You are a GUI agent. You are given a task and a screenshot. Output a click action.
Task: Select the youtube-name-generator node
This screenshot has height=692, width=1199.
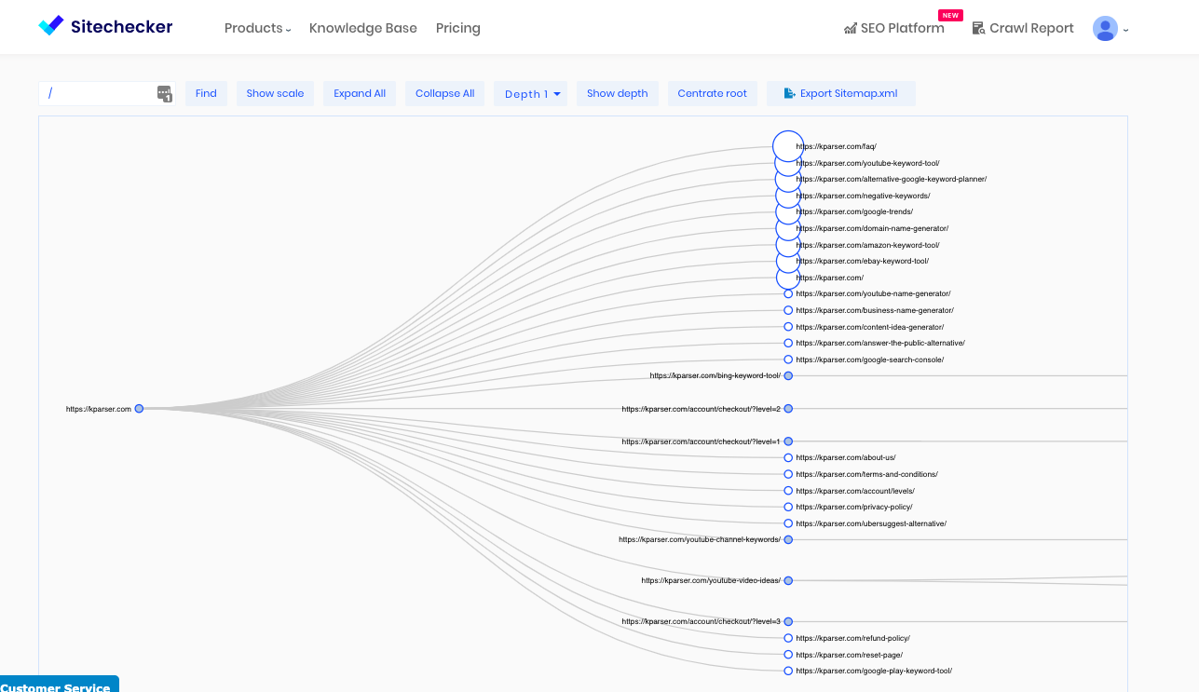pos(788,293)
